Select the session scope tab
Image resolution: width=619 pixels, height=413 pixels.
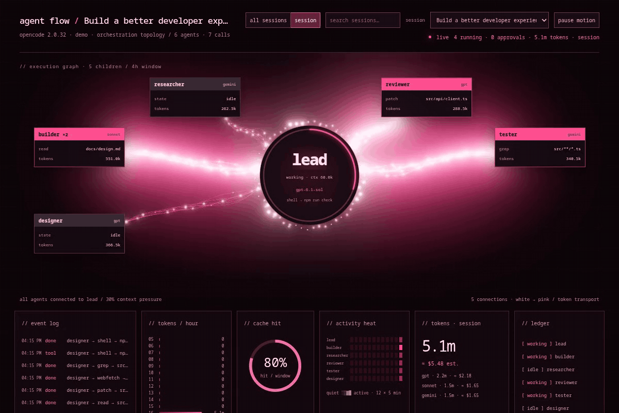click(x=305, y=20)
